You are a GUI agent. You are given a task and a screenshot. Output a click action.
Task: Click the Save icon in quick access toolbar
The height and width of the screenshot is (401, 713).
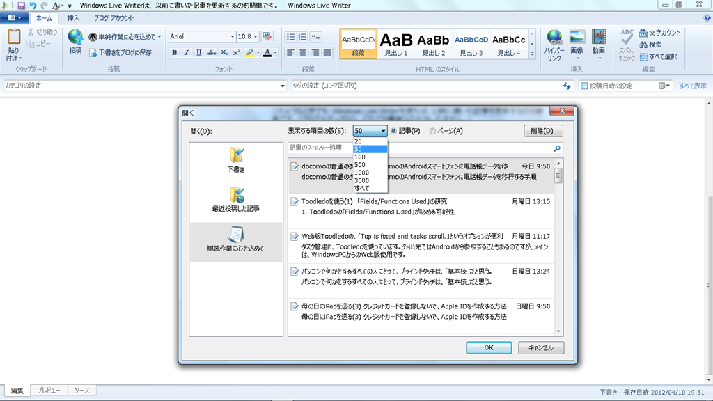(x=21, y=6)
